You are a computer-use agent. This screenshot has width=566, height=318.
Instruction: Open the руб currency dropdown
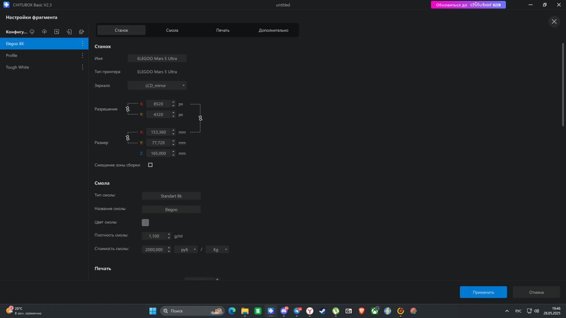pyautogui.click(x=186, y=250)
